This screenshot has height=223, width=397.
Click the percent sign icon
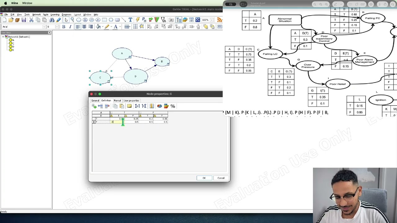click(x=173, y=106)
